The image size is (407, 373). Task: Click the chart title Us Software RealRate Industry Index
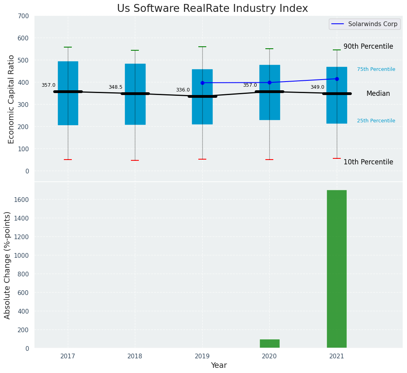click(212, 8)
